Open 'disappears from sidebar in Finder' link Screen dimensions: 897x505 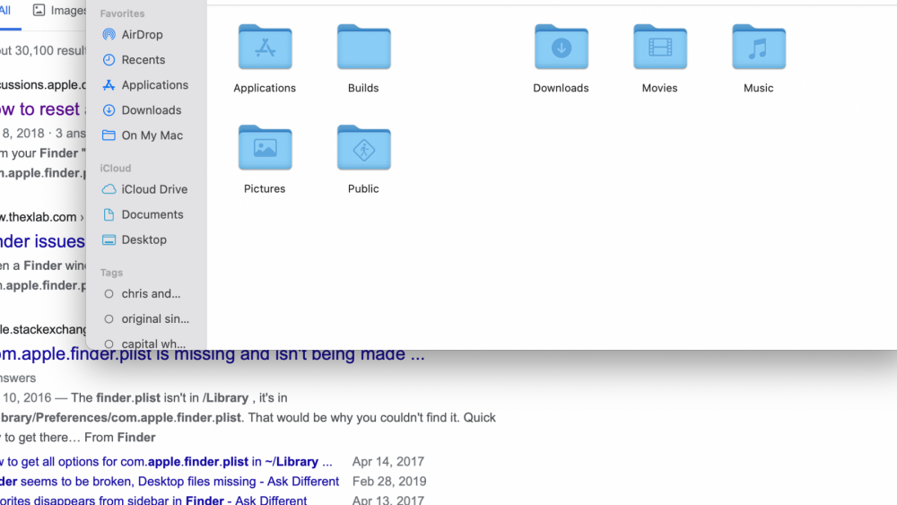153,500
